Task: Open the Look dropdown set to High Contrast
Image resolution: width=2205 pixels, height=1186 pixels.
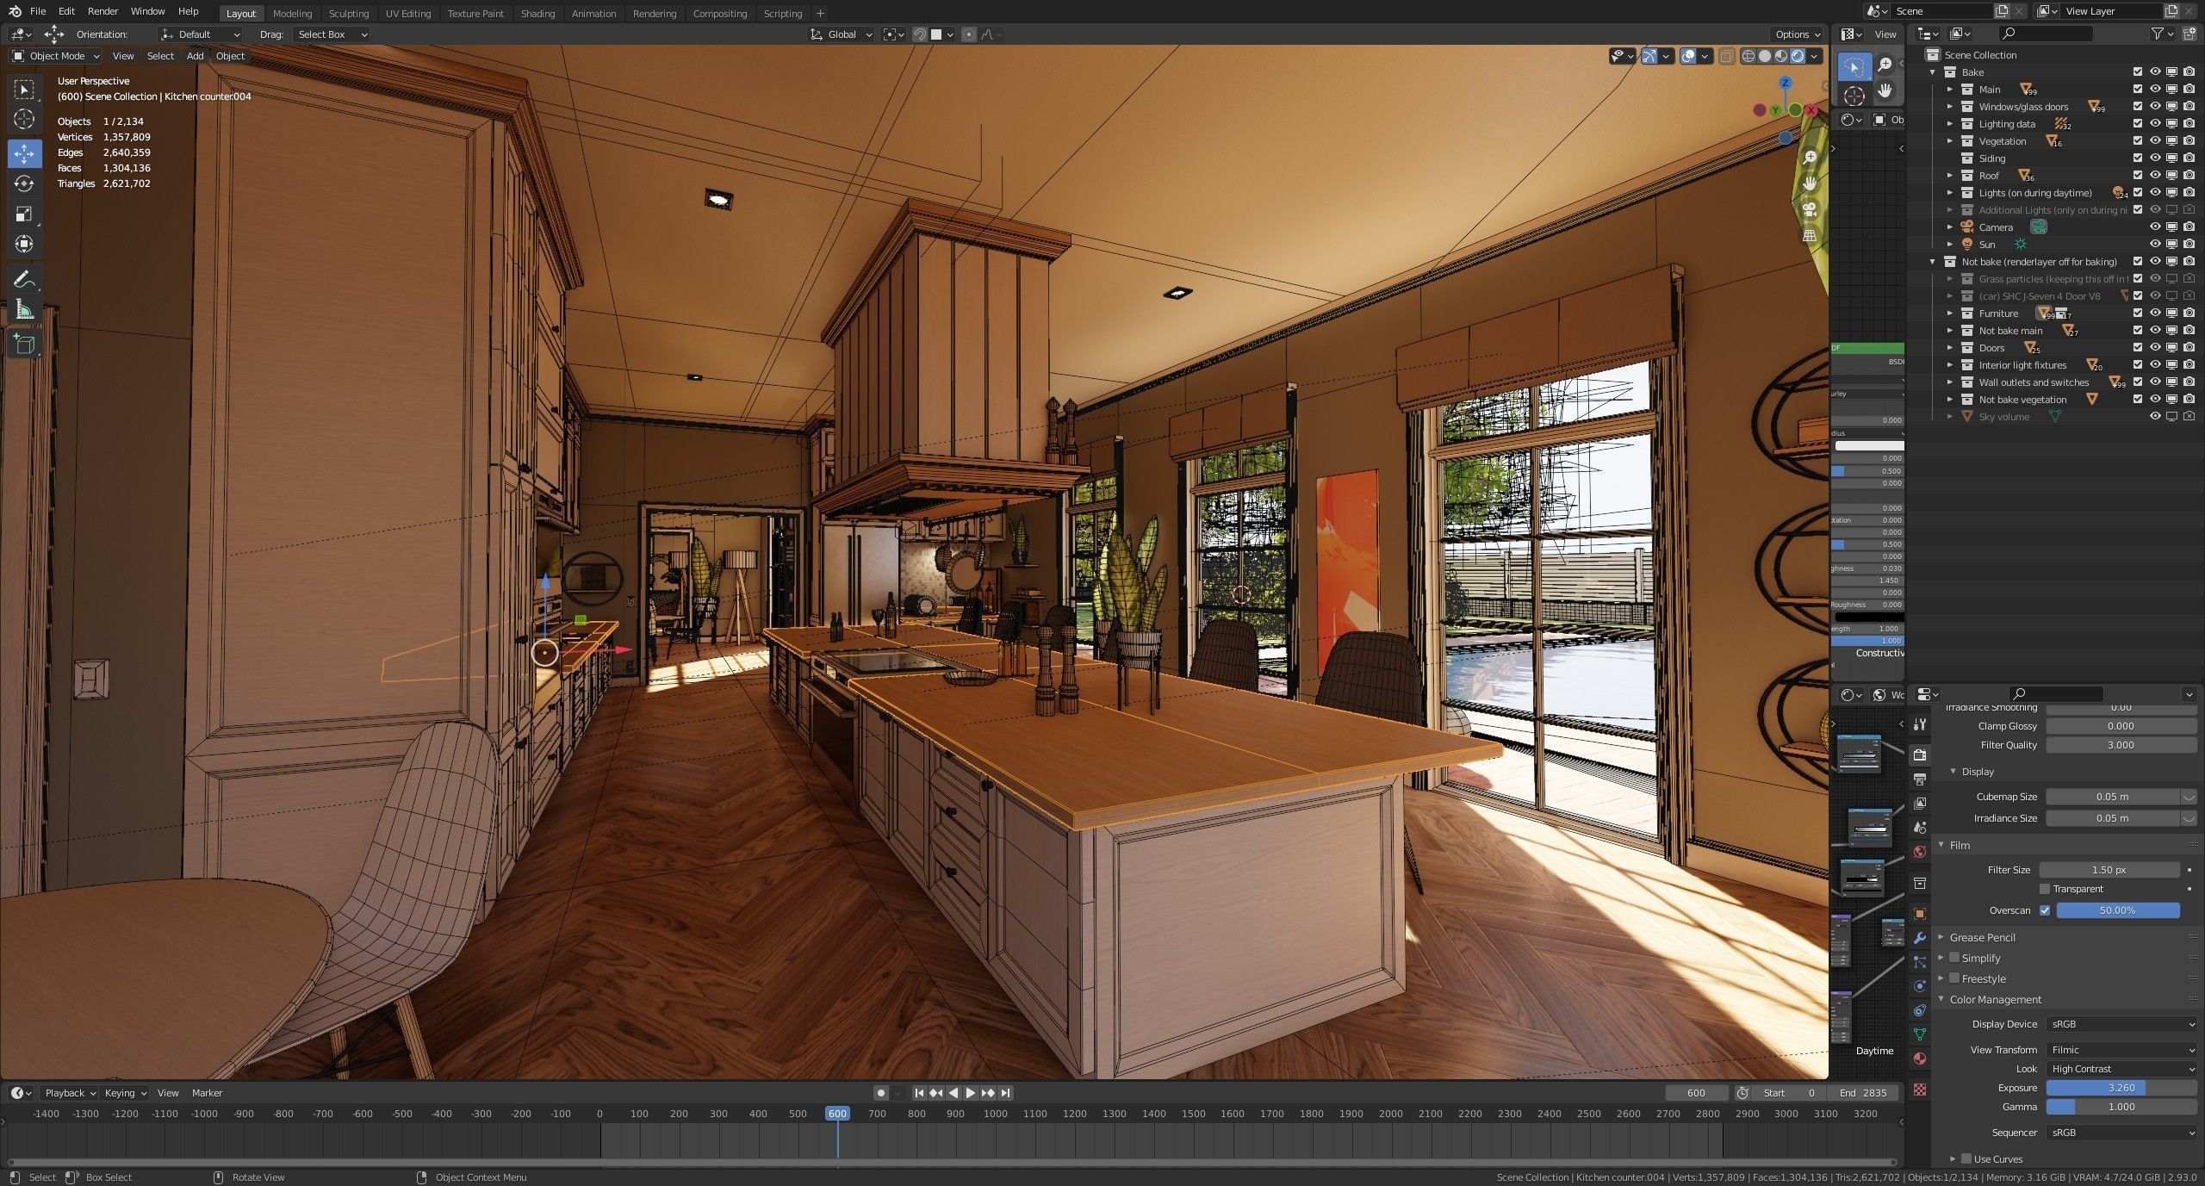Action: (2121, 1069)
